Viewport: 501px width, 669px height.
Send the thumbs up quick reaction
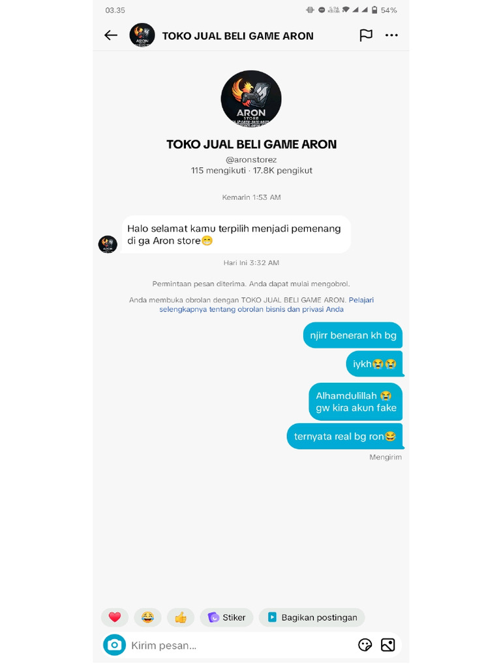click(181, 617)
